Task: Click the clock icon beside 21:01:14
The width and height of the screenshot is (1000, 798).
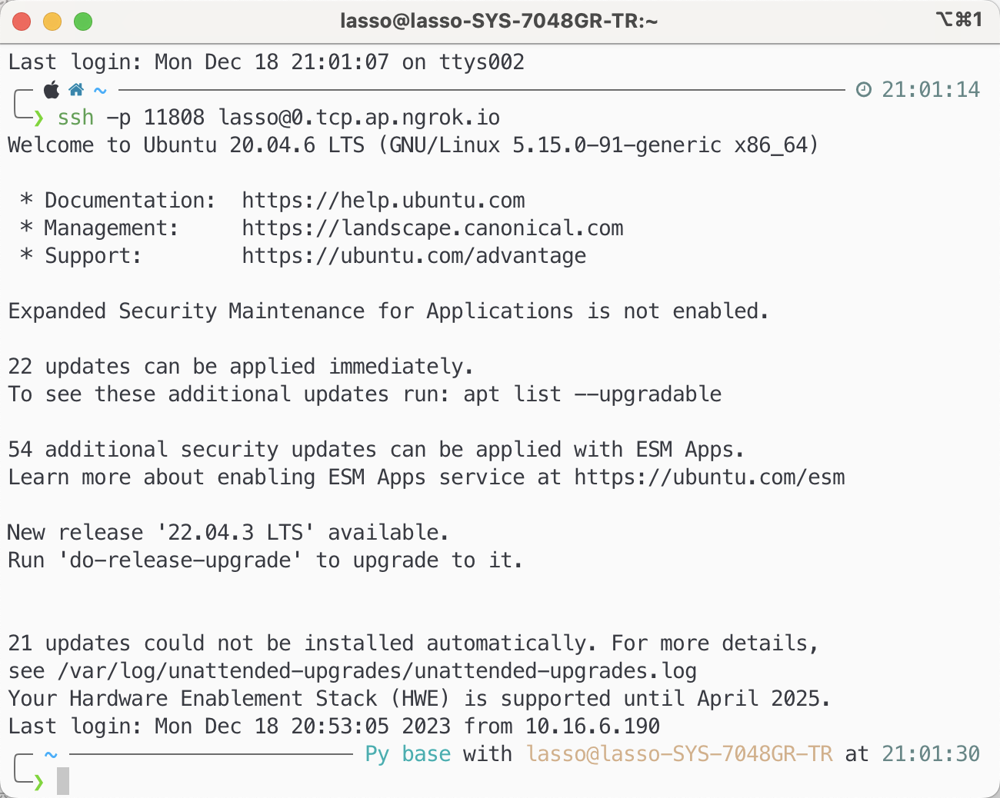Action: click(864, 90)
